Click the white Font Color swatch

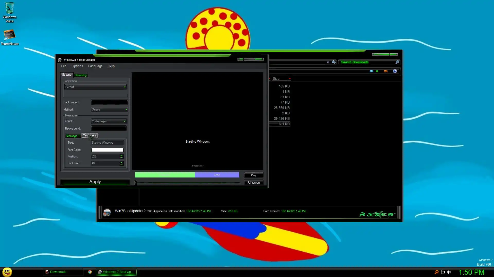(107, 150)
